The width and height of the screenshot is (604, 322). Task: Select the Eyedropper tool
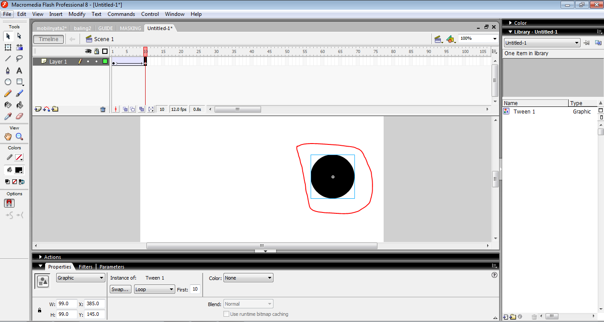click(8, 116)
